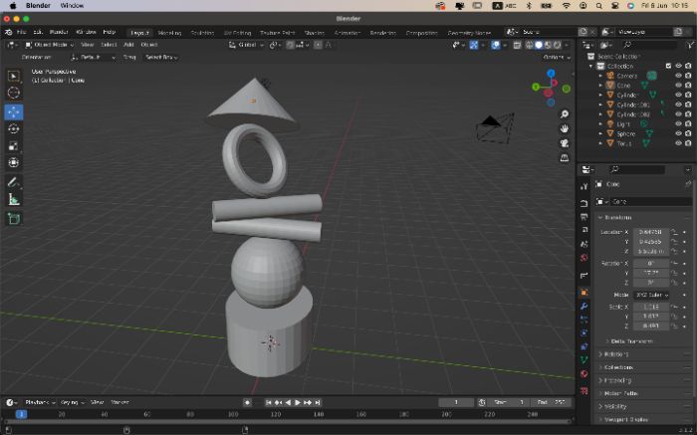Expand the Relations panel
The height and width of the screenshot is (435, 697).
click(615, 354)
